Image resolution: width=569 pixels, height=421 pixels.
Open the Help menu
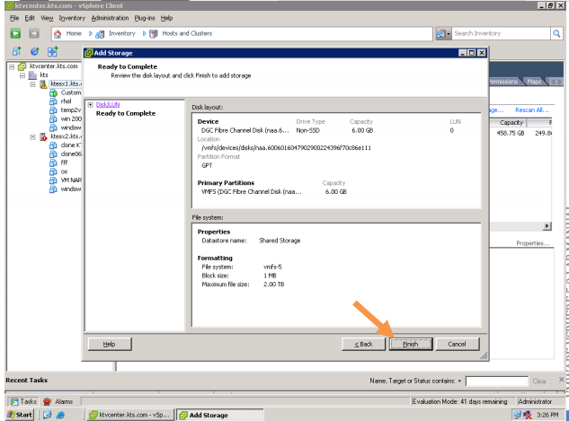pyautogui.click(x=166, y=18)
